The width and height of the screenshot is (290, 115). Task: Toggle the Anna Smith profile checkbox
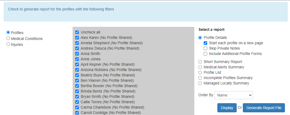(77, 54)
